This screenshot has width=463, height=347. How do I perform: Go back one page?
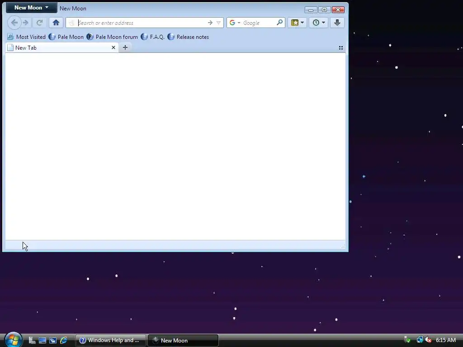pos(14,23)
